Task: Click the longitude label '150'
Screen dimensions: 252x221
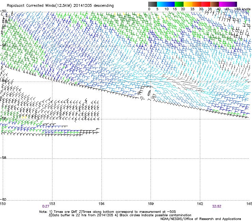Action: [x=3, y=204]
